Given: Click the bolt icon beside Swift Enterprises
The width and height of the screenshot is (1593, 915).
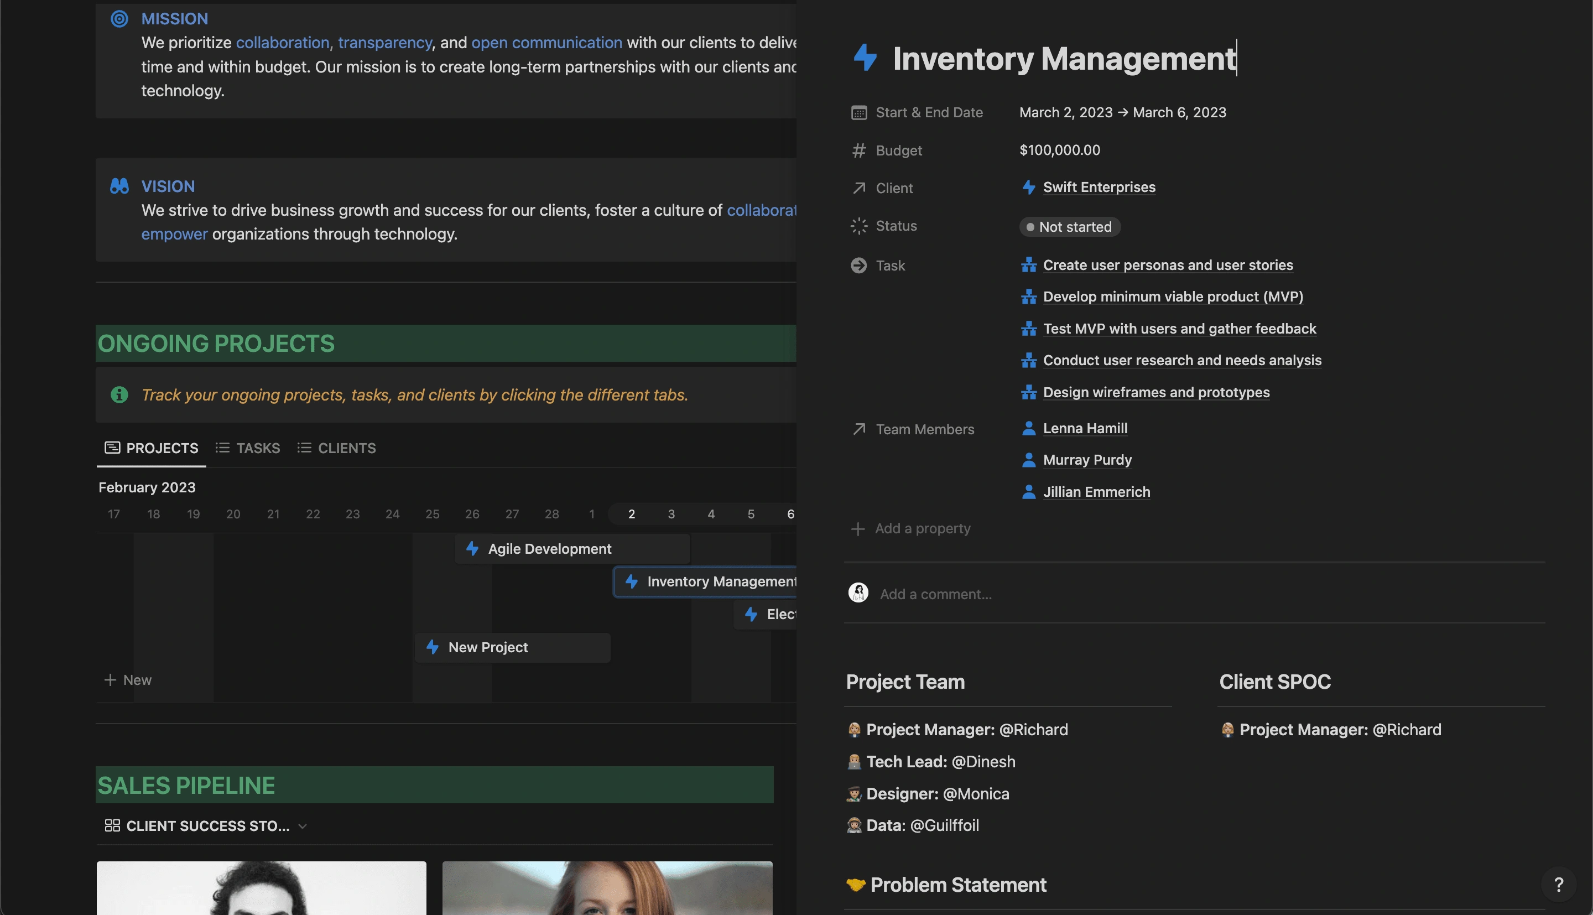Looking at the screenshot, I should [1028, 188].
